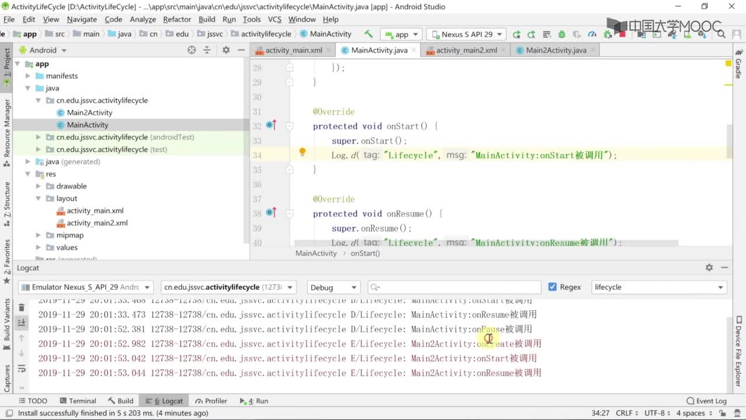Click the Logcat up arrow icon

click(x=22, y=338)
